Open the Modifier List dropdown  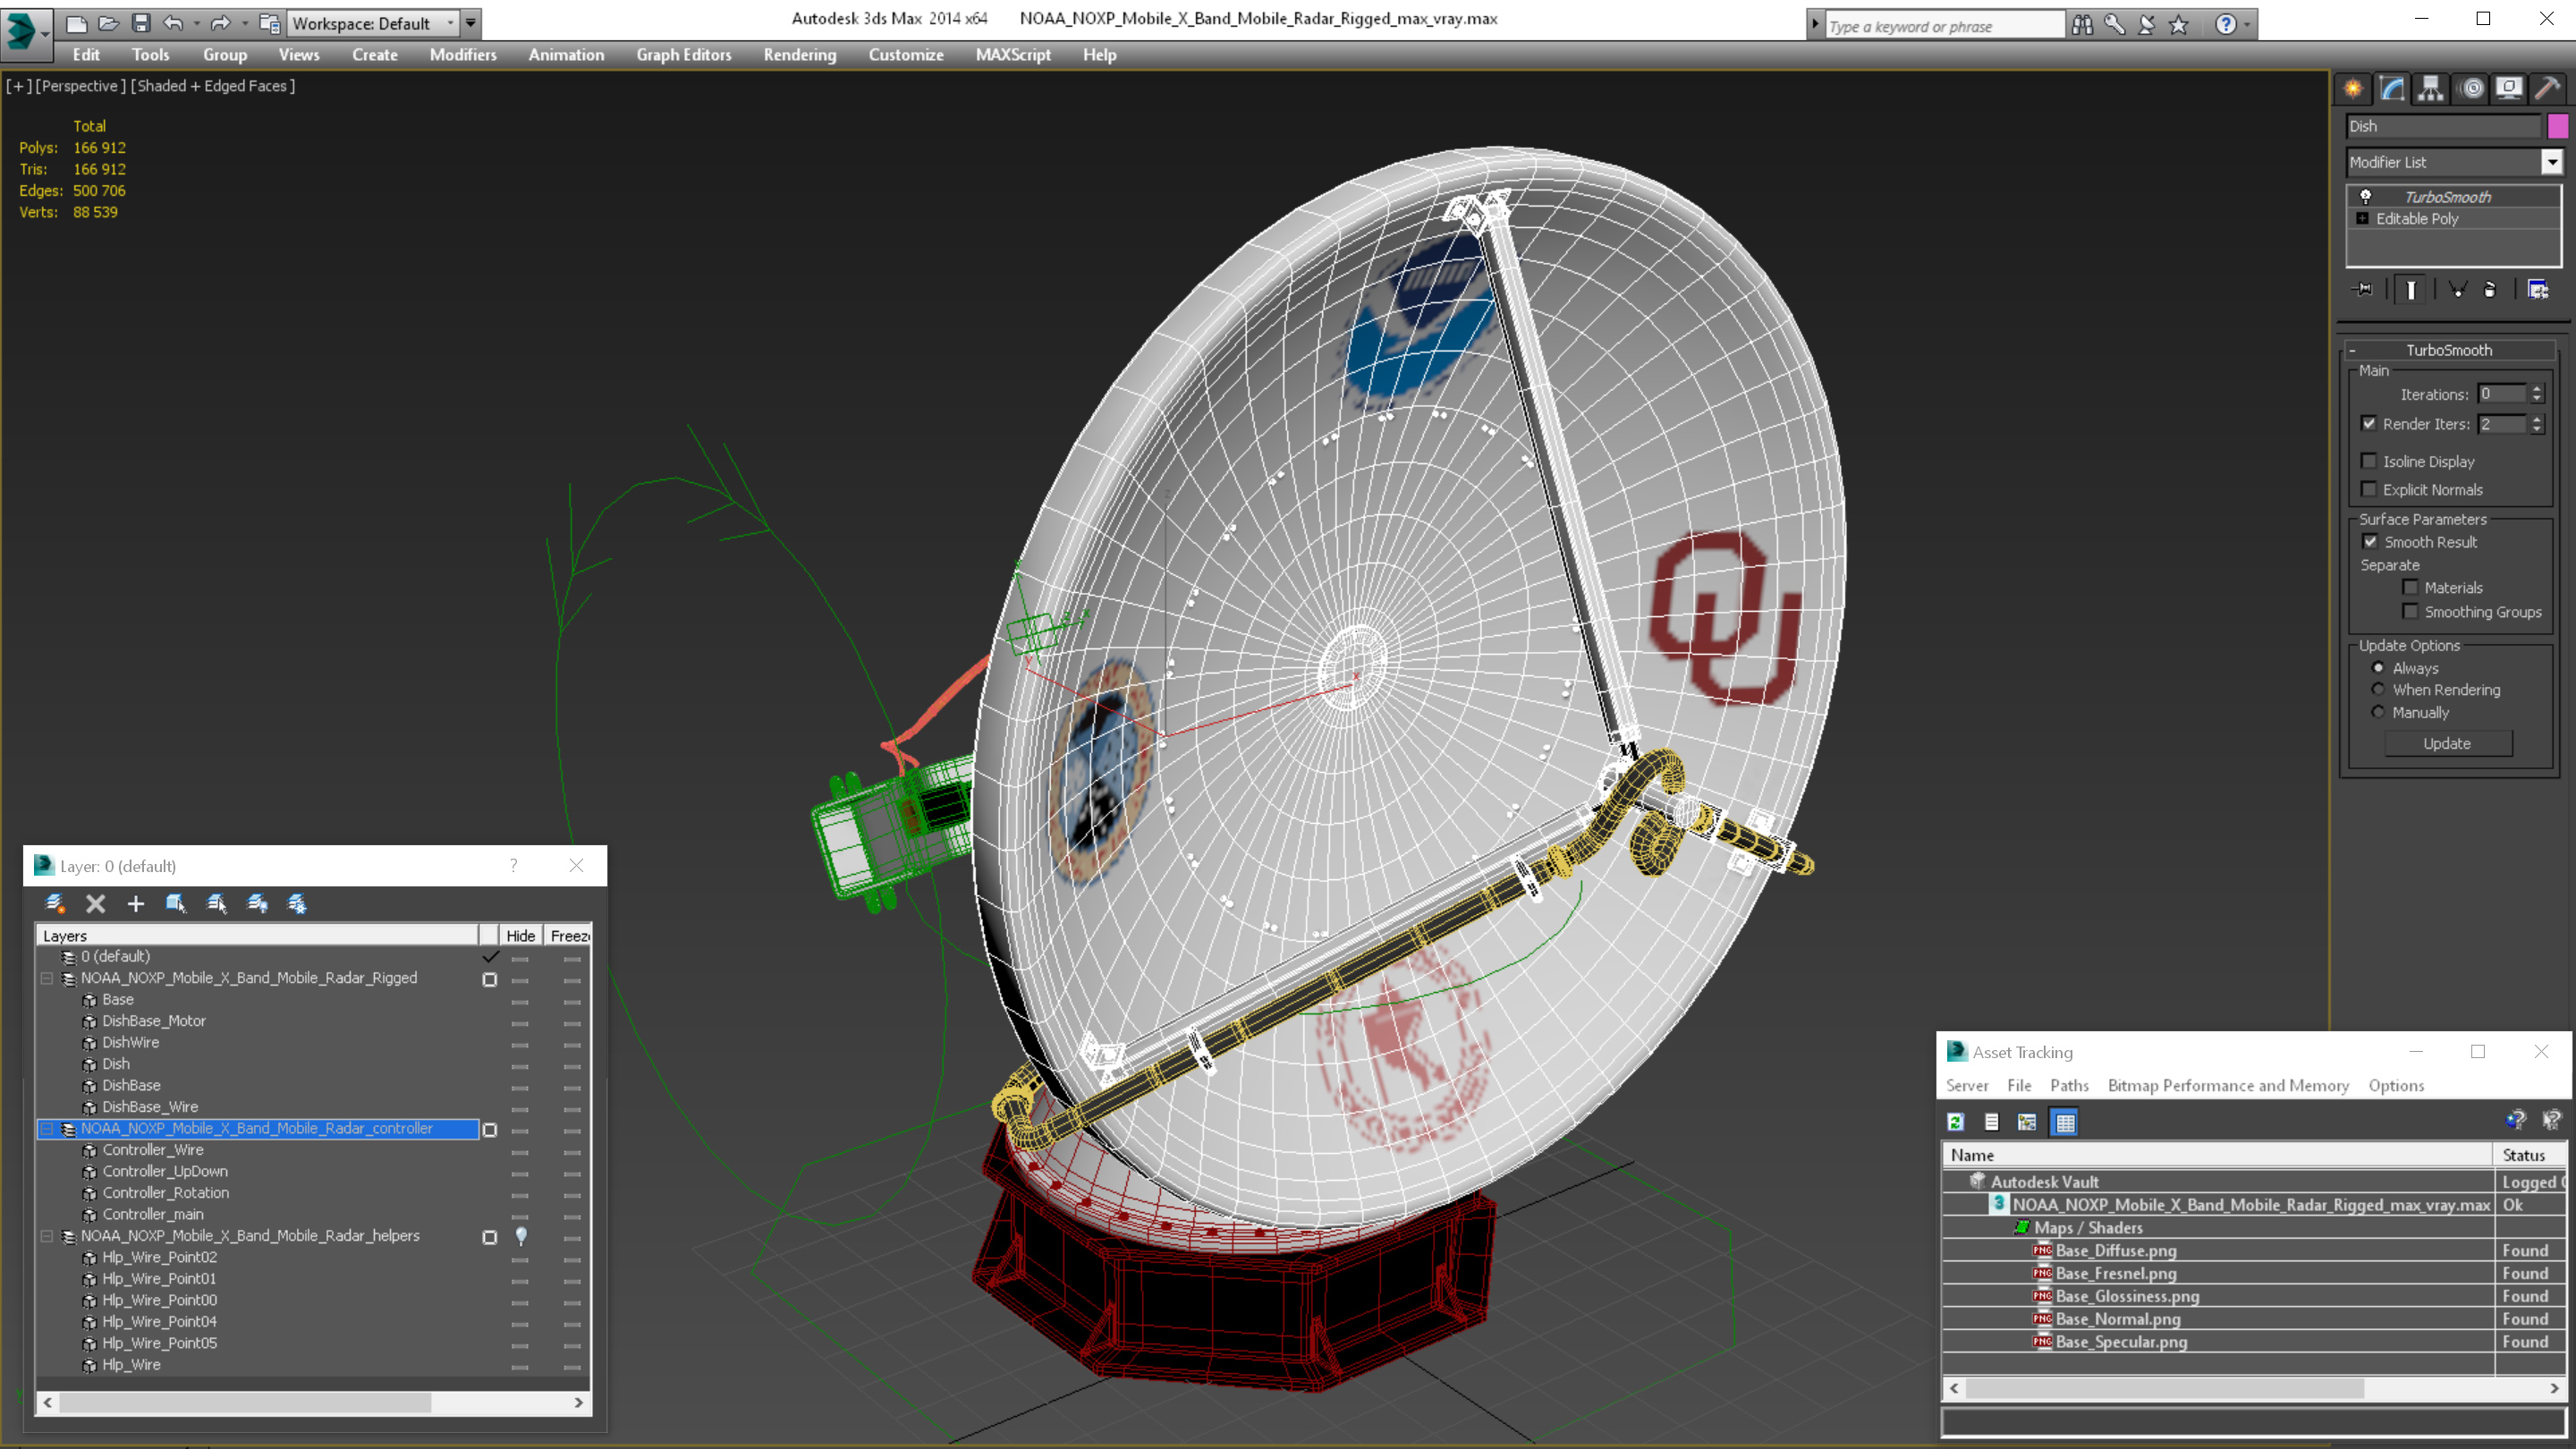[2552, 162]
